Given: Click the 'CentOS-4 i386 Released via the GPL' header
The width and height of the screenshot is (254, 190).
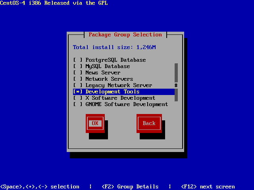Looking at the screenshot, I should pyautogui.click(x=54, y=3).
